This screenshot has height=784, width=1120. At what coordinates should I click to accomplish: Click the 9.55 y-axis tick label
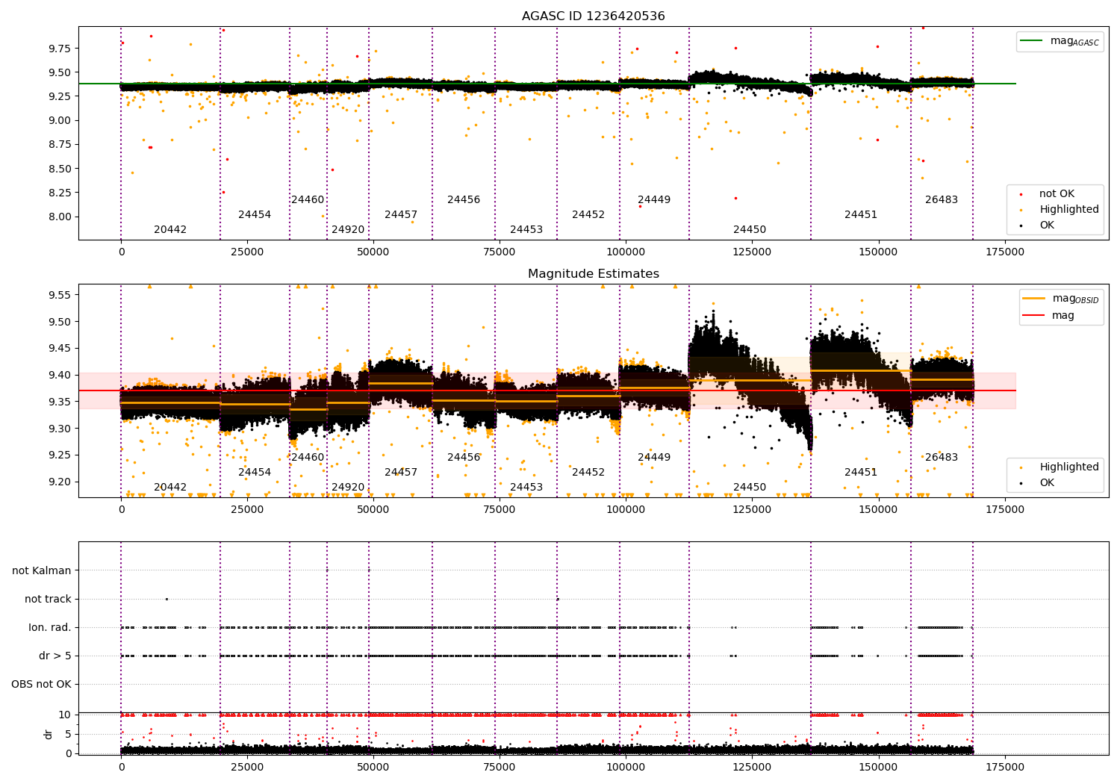click(59, 296)
